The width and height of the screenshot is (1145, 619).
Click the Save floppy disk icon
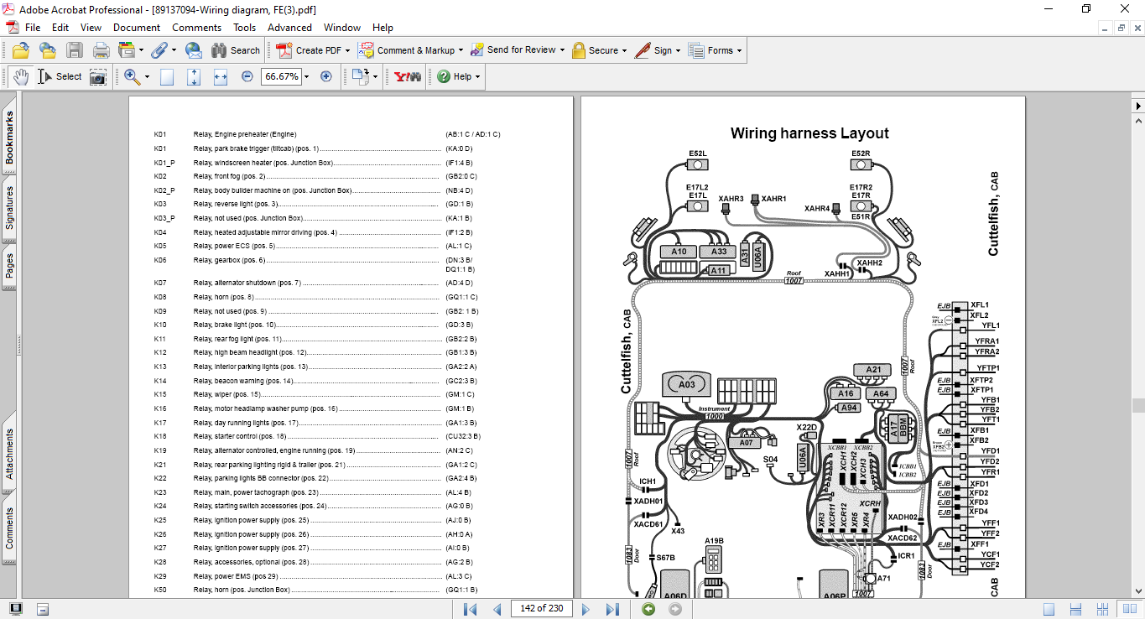click(75, 50)
